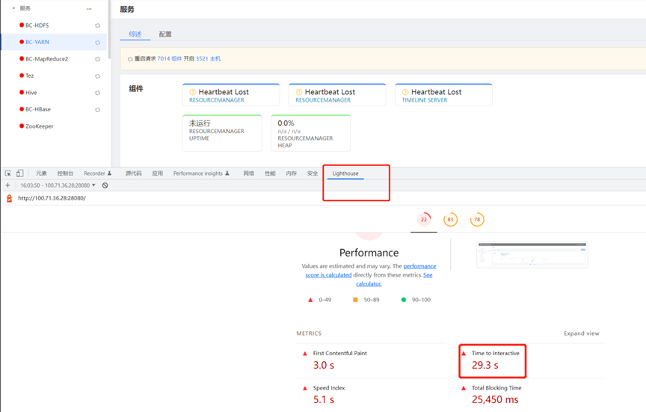Click the refresh icon next to BC-HDFS
Viewport: 646px width, 412px height.
98,25
